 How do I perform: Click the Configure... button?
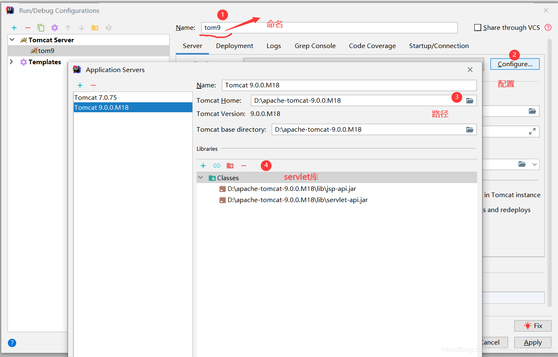(x=515, y=64)
